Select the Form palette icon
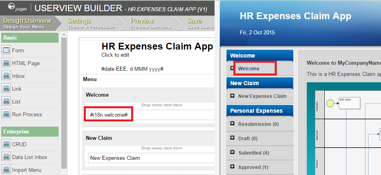381x175 pixels. (6, 50)
